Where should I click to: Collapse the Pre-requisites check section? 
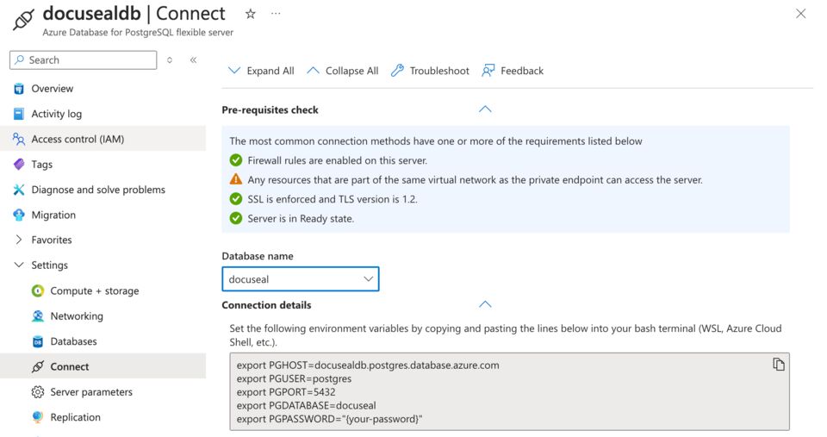485,109
